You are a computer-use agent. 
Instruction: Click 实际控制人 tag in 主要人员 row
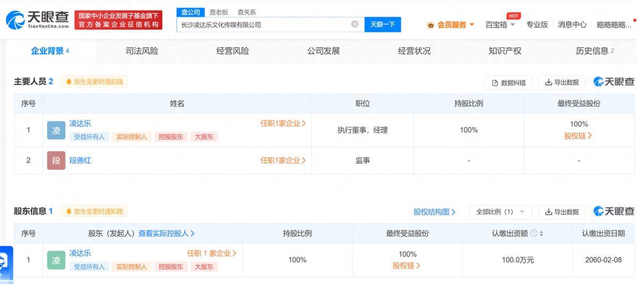tap(132, 137)
